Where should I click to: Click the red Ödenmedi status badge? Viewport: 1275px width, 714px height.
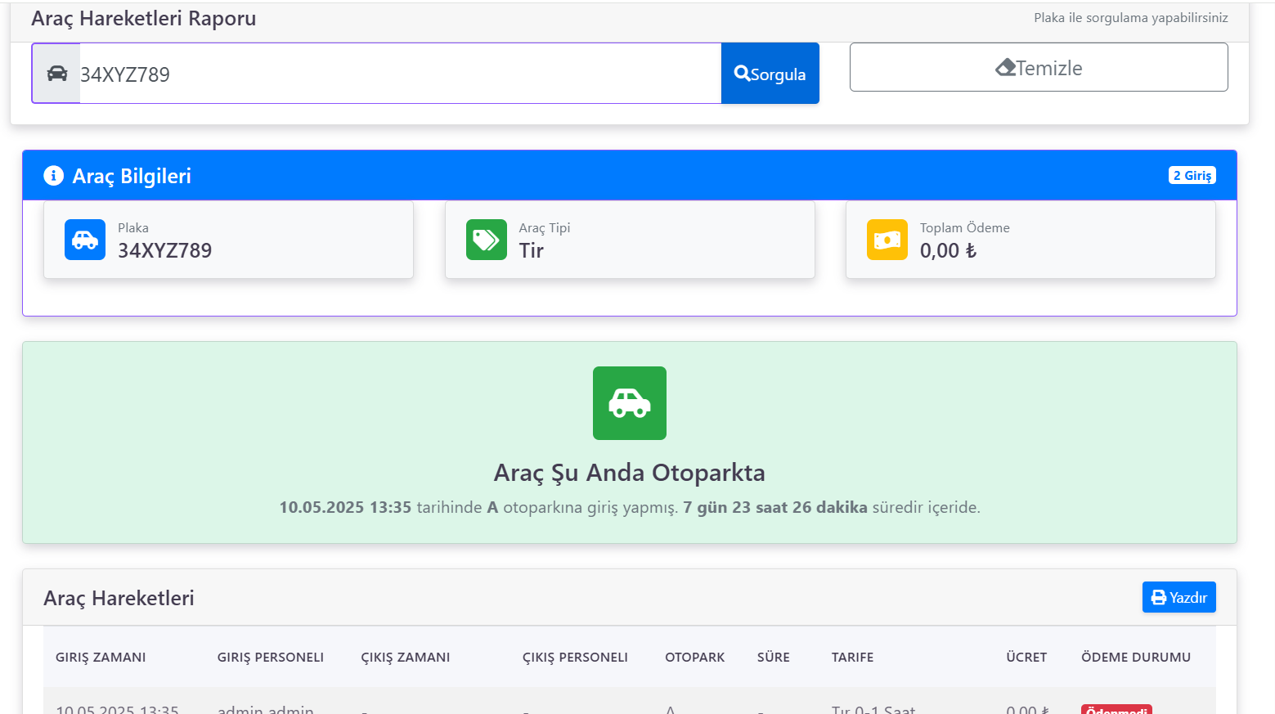tap(1116, 709)
